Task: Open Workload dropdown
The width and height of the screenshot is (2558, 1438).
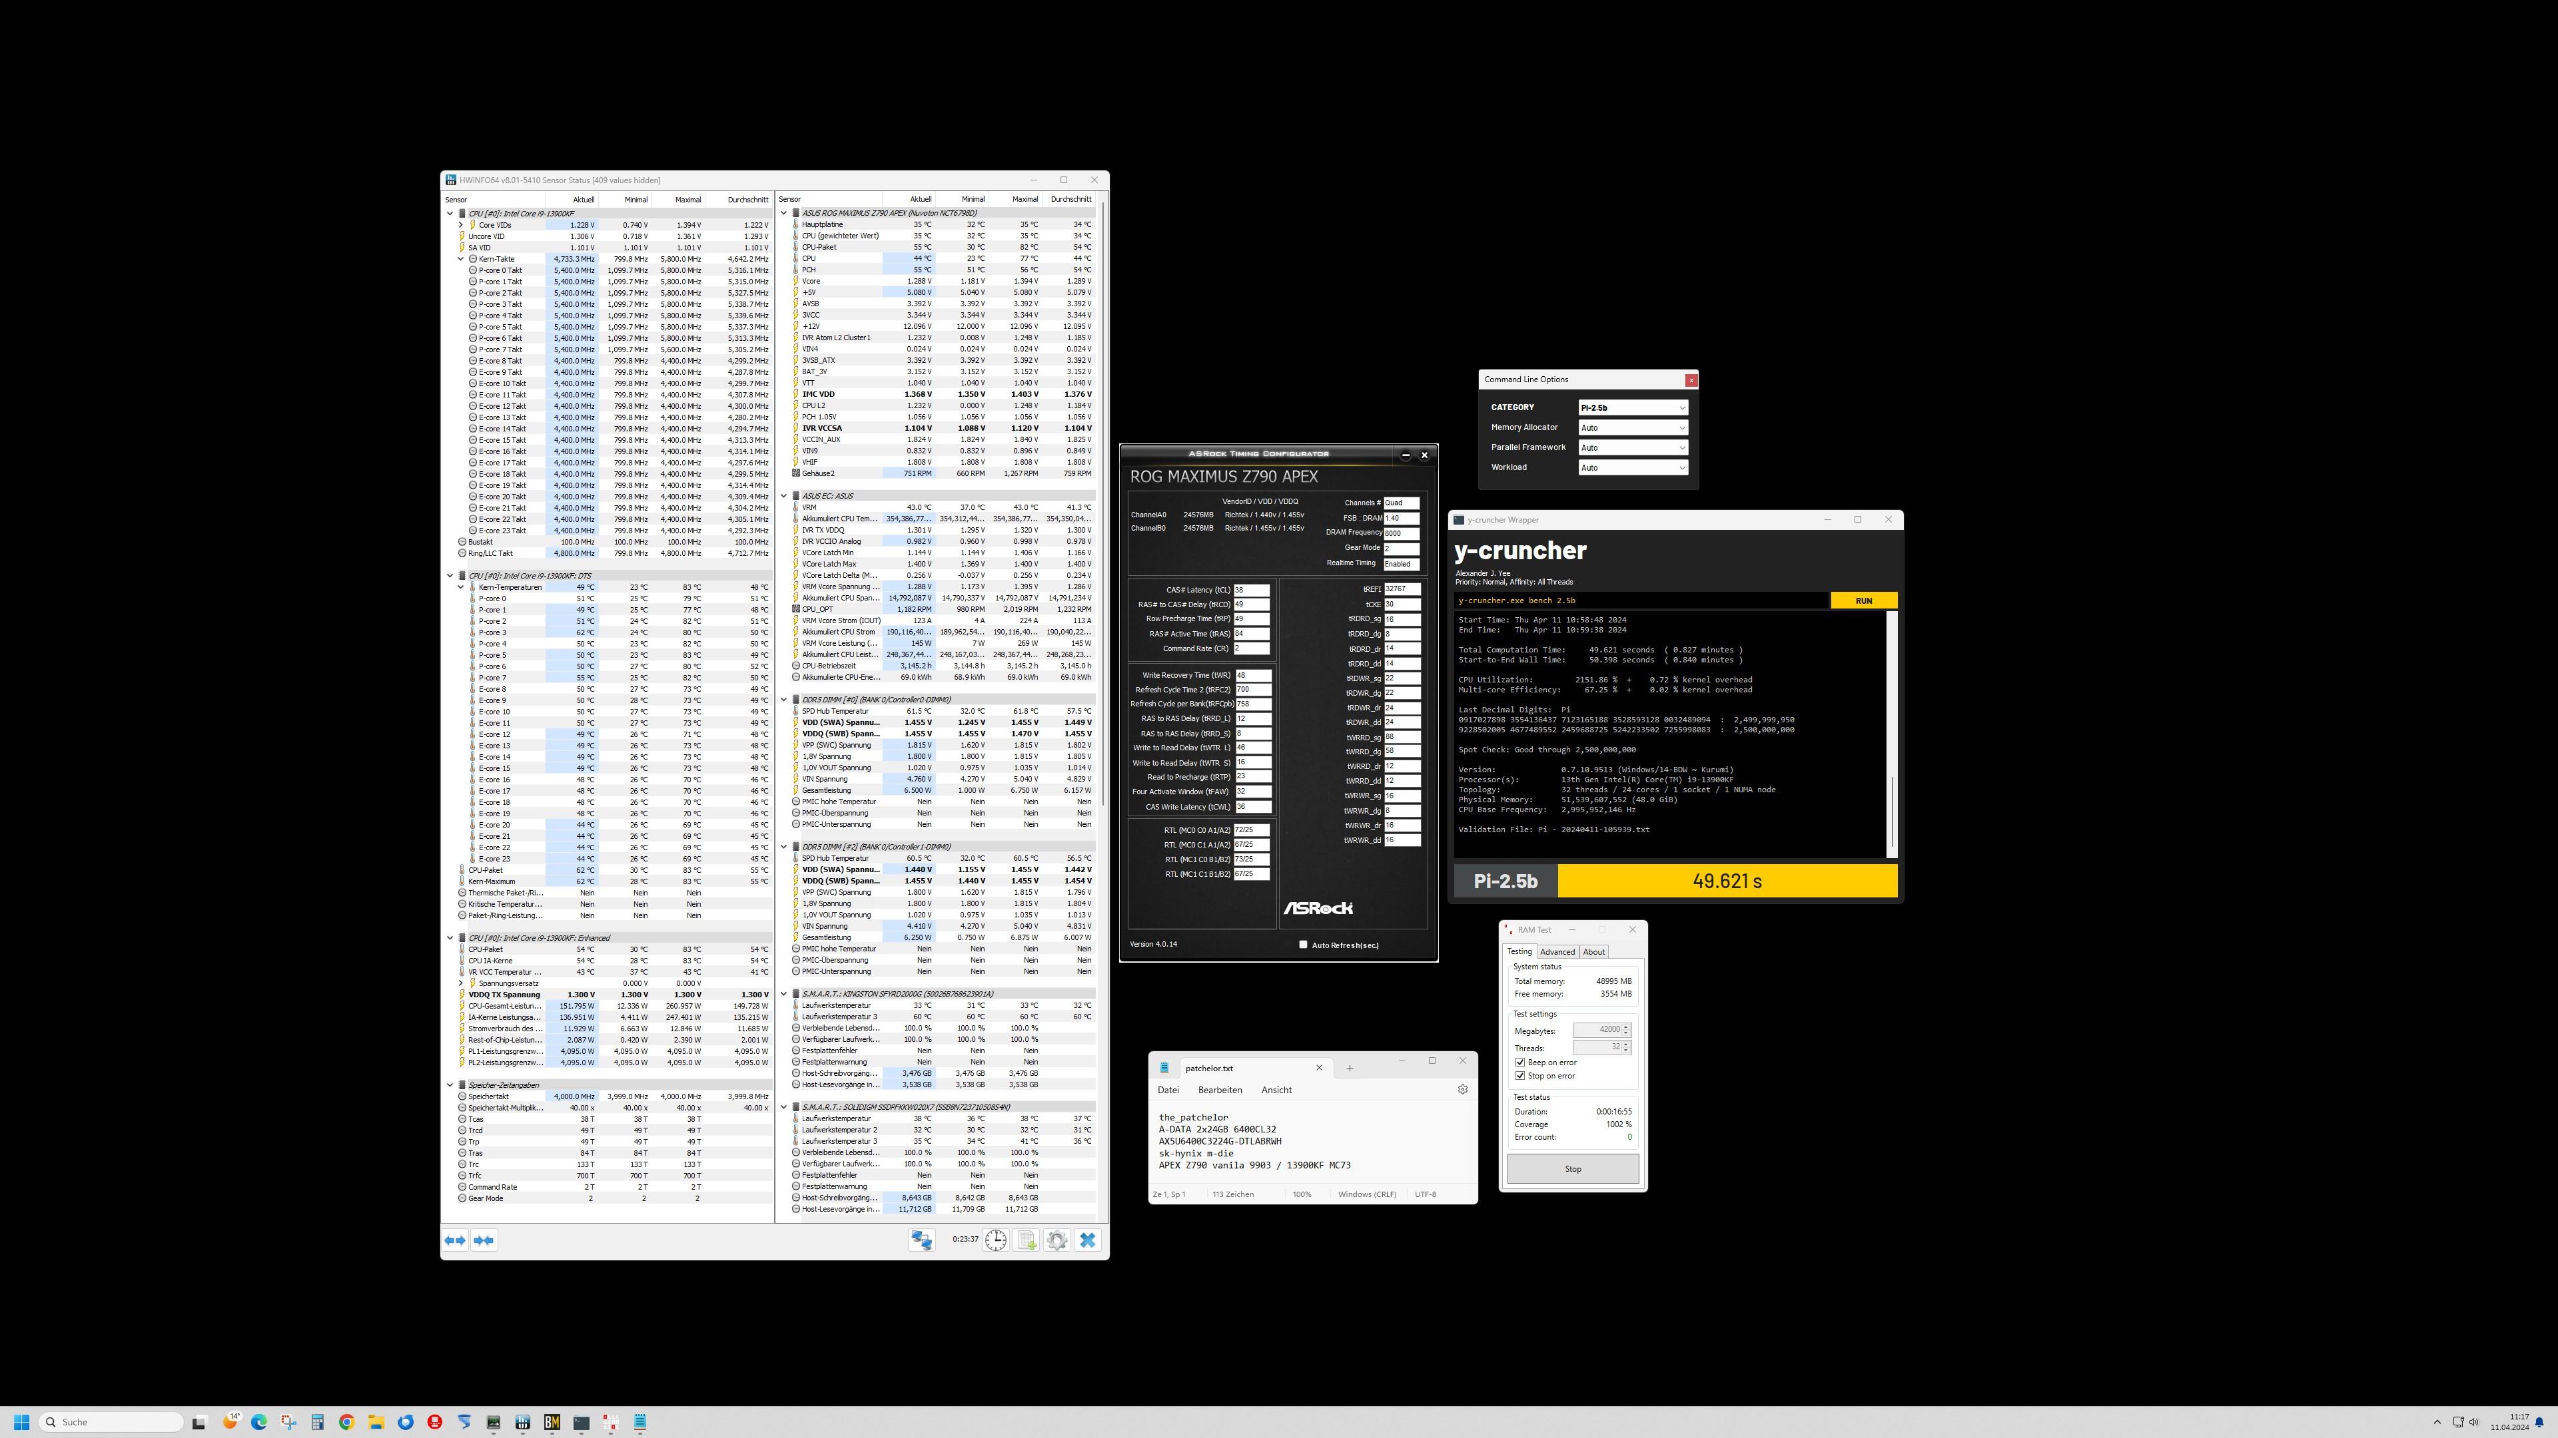Action: point(1633,467)
